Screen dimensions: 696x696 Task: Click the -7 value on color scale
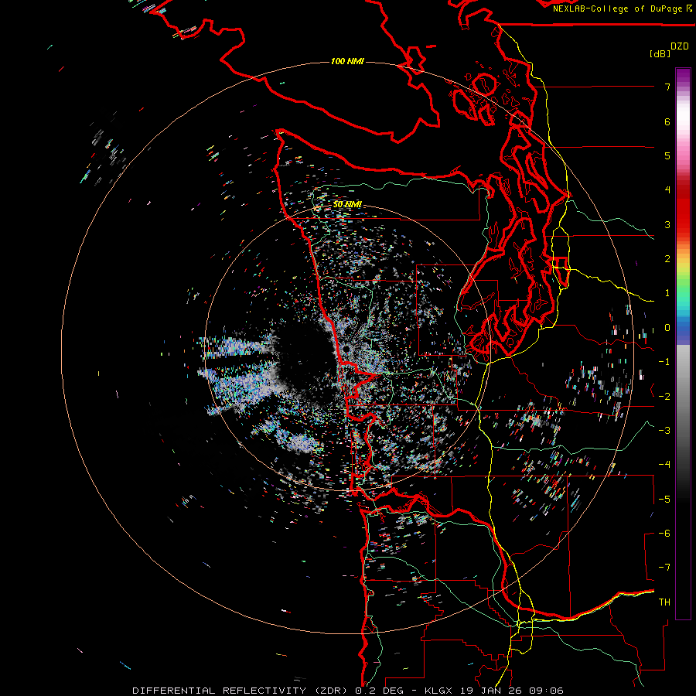pos(664,568)
